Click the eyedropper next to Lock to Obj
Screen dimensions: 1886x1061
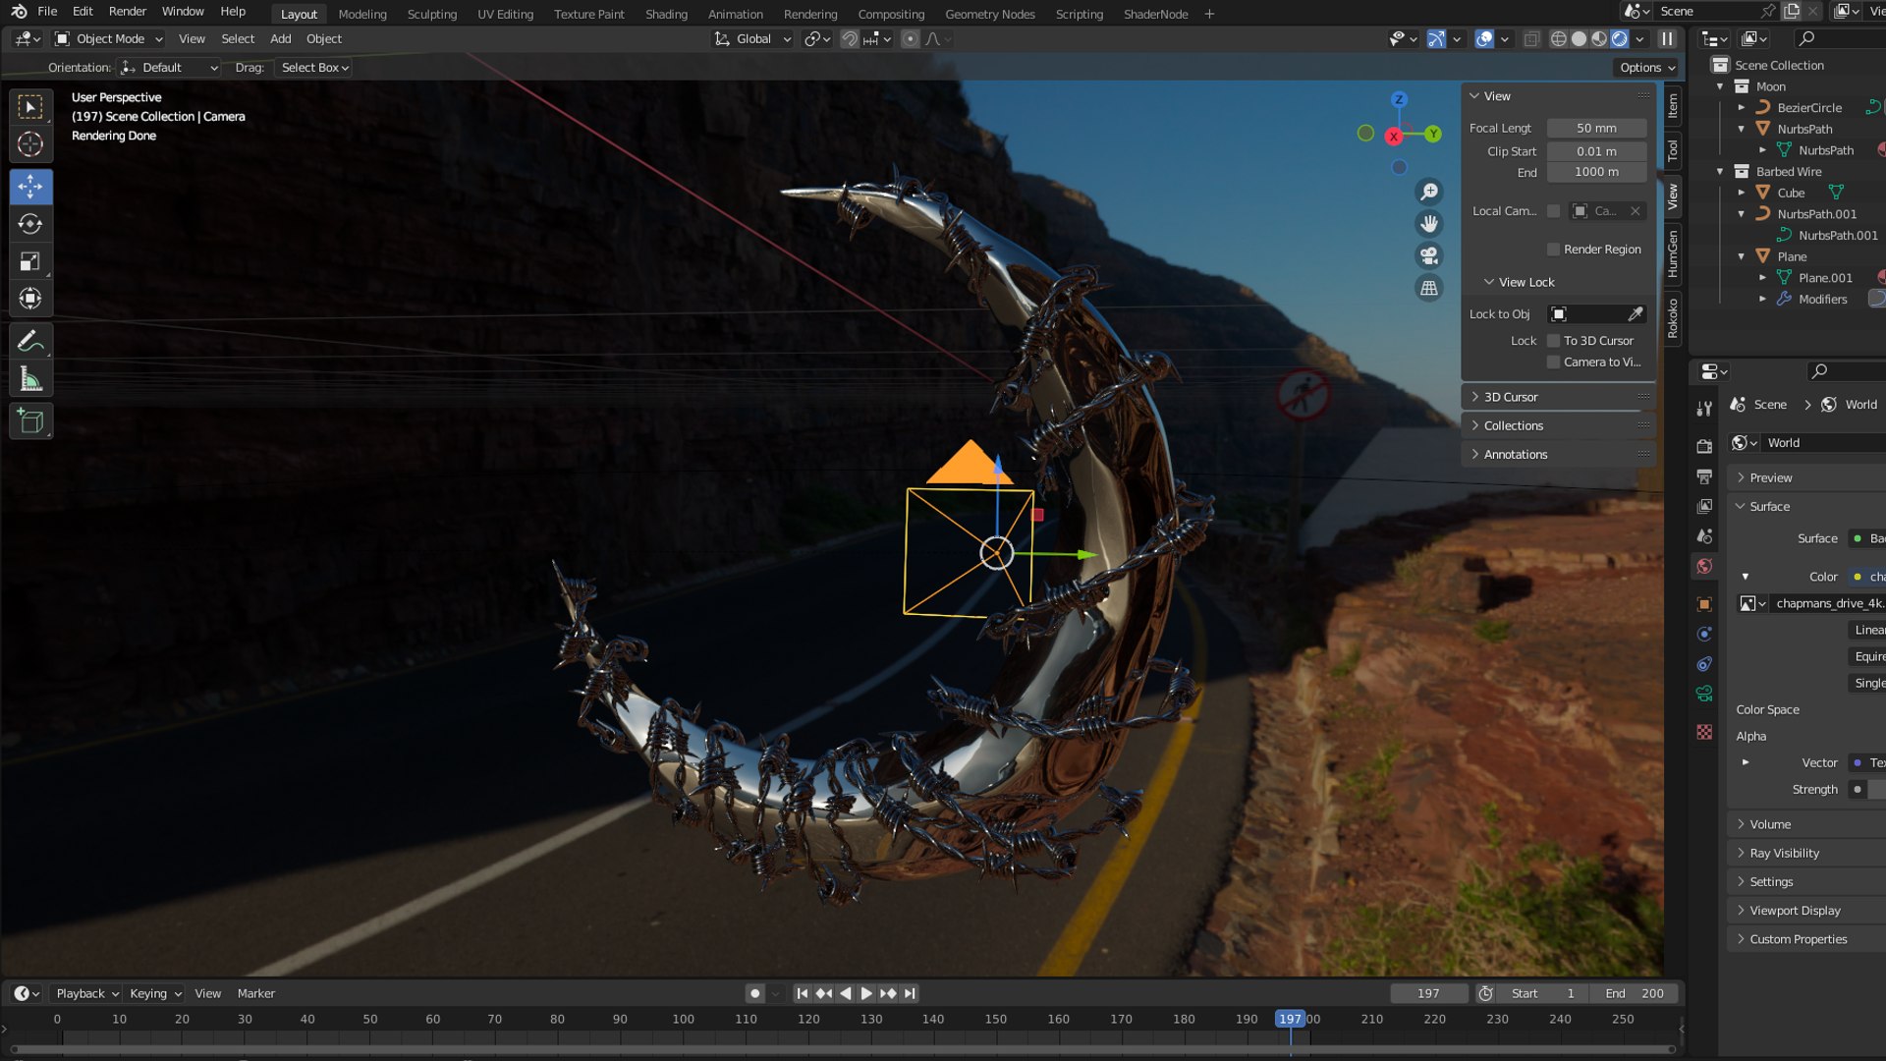[x=1635, y=314]
